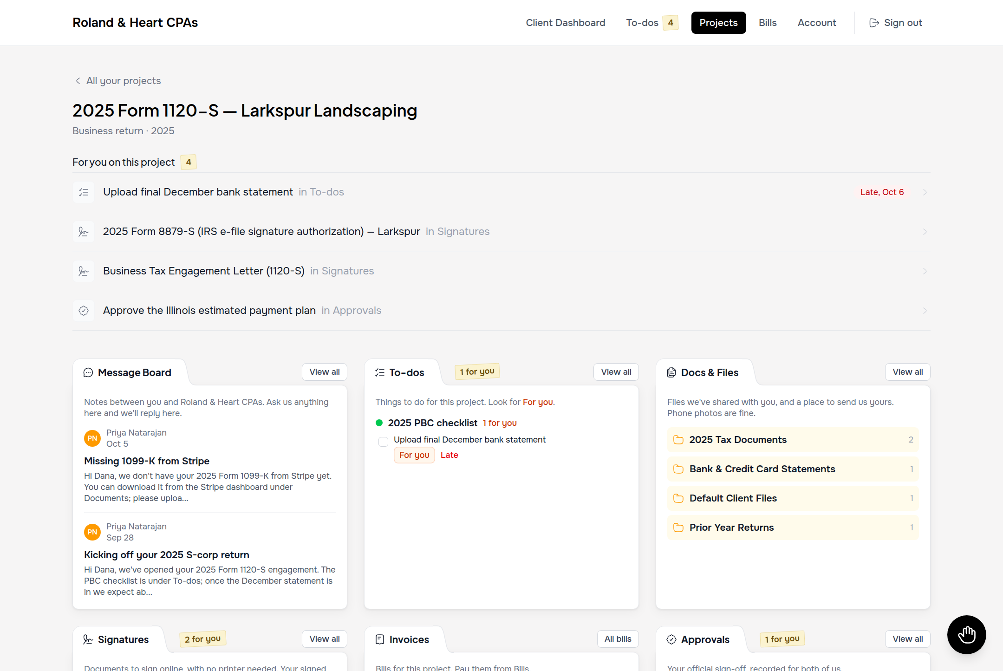Click folder icon for 2025 Tax Documents

tap(678, 440)
